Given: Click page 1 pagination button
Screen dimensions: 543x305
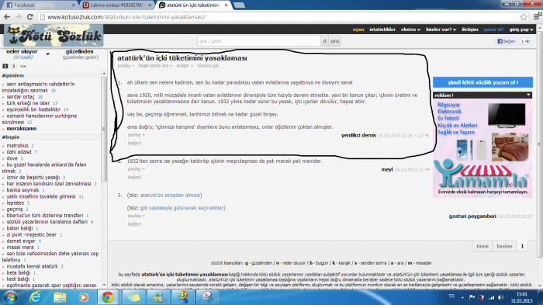Looking at the screenshot, I should (522, 246).
